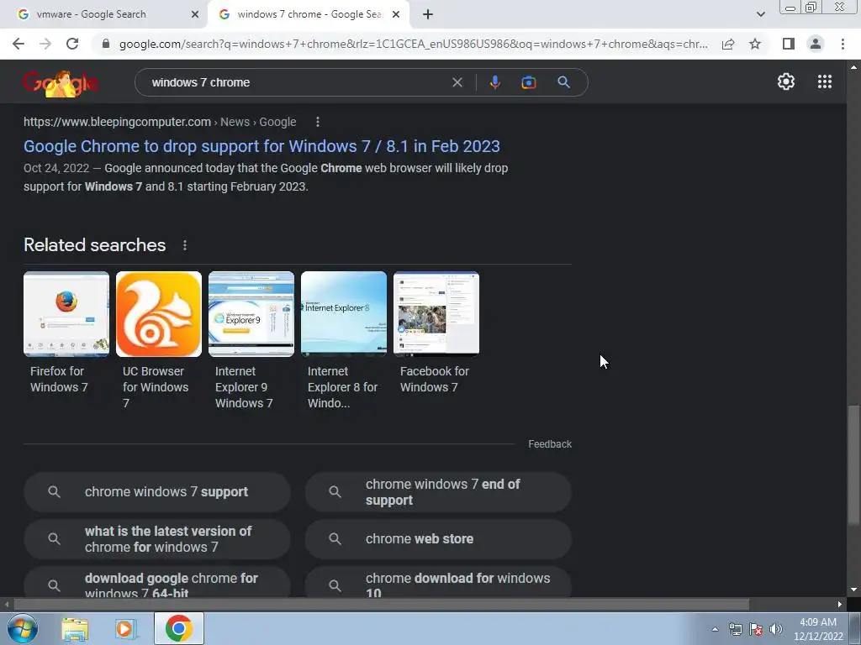
Task: Open Google Chrome to drop support article
Action: [x=262, y=146]
